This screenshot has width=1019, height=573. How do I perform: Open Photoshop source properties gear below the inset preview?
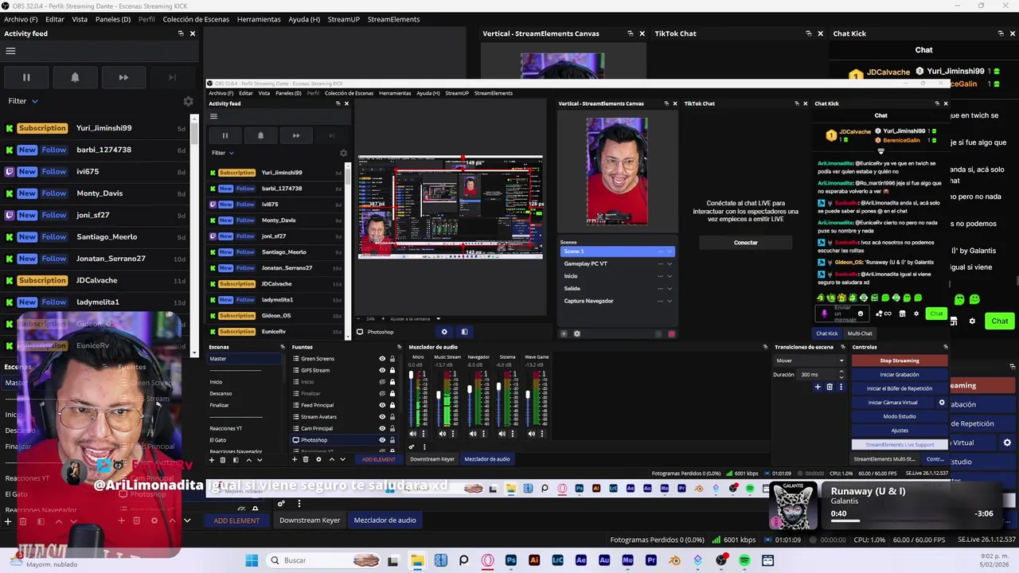point(444,332)
